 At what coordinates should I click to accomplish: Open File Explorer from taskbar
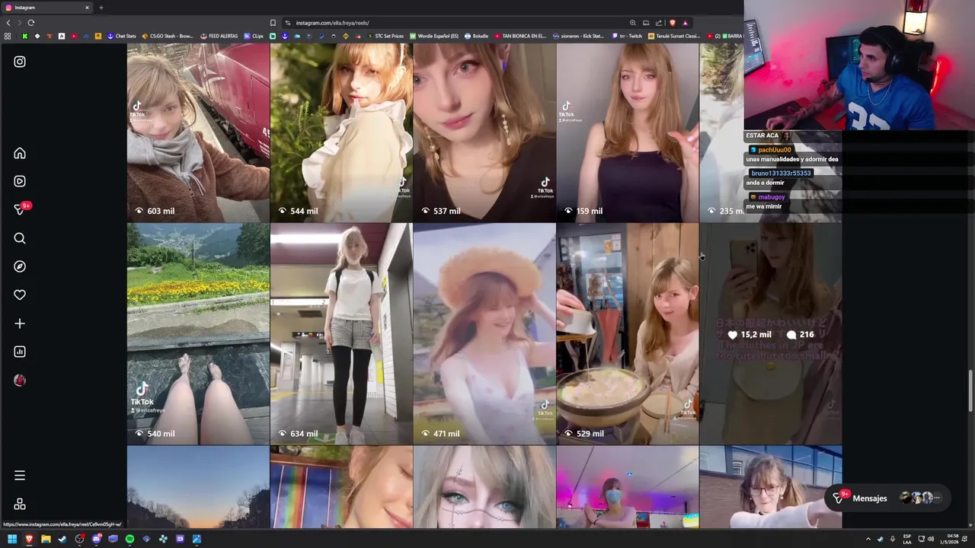pyautogui.click(x=46, y=539)
